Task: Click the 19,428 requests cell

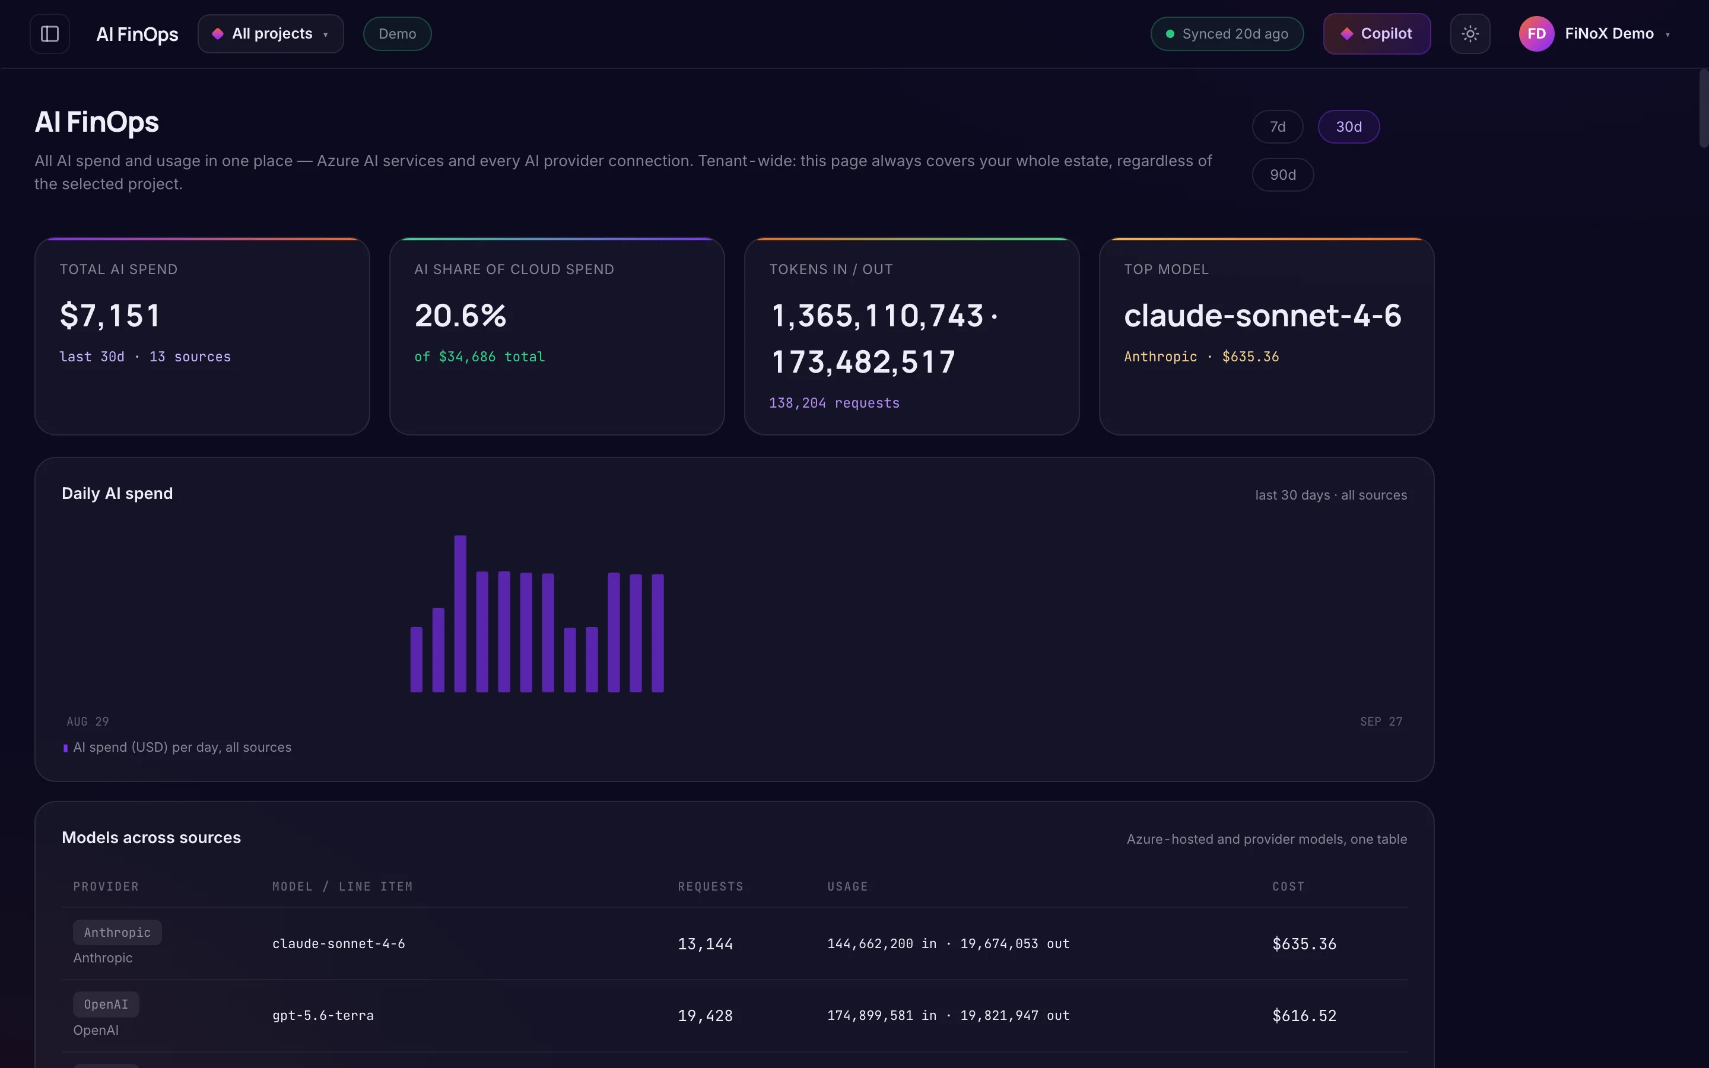Action: [x=705, y=1016]
